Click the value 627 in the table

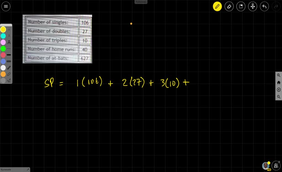85,58
